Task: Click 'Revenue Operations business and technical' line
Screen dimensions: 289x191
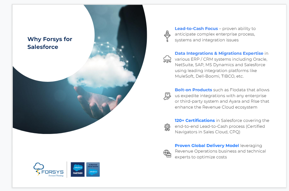Action: click(x=220, y=151)
